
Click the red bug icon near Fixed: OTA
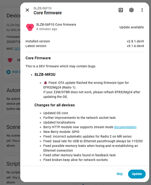(x=45, y=83)
